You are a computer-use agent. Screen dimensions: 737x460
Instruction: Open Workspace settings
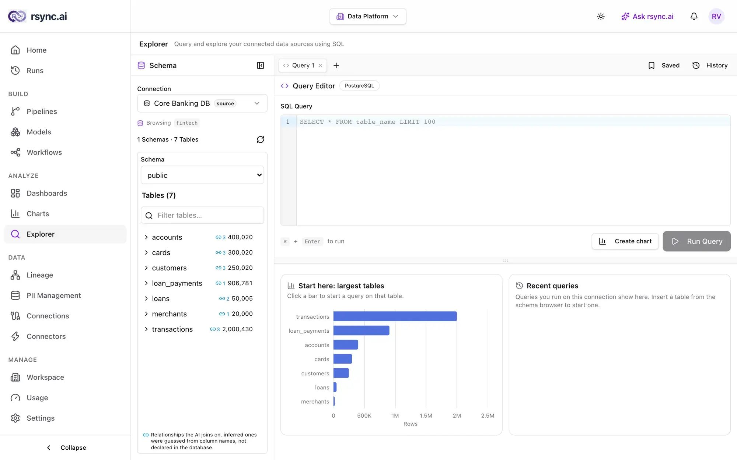pos(65,377)
